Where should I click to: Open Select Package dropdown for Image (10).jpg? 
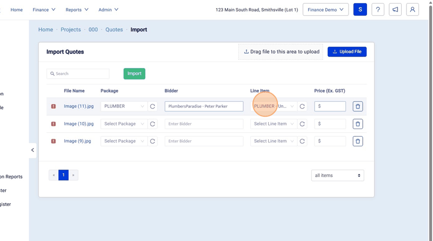click(124, 124)
